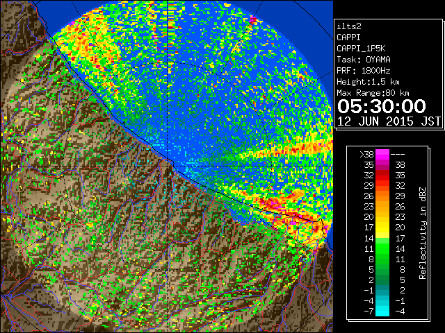445x333 pixels.
Task: Click the Reflectivity in dBZ legend title
Action: point(423,233)
